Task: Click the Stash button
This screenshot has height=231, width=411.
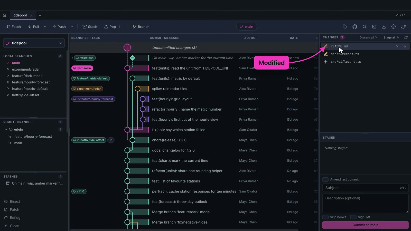Action: (x=90, y=27)
